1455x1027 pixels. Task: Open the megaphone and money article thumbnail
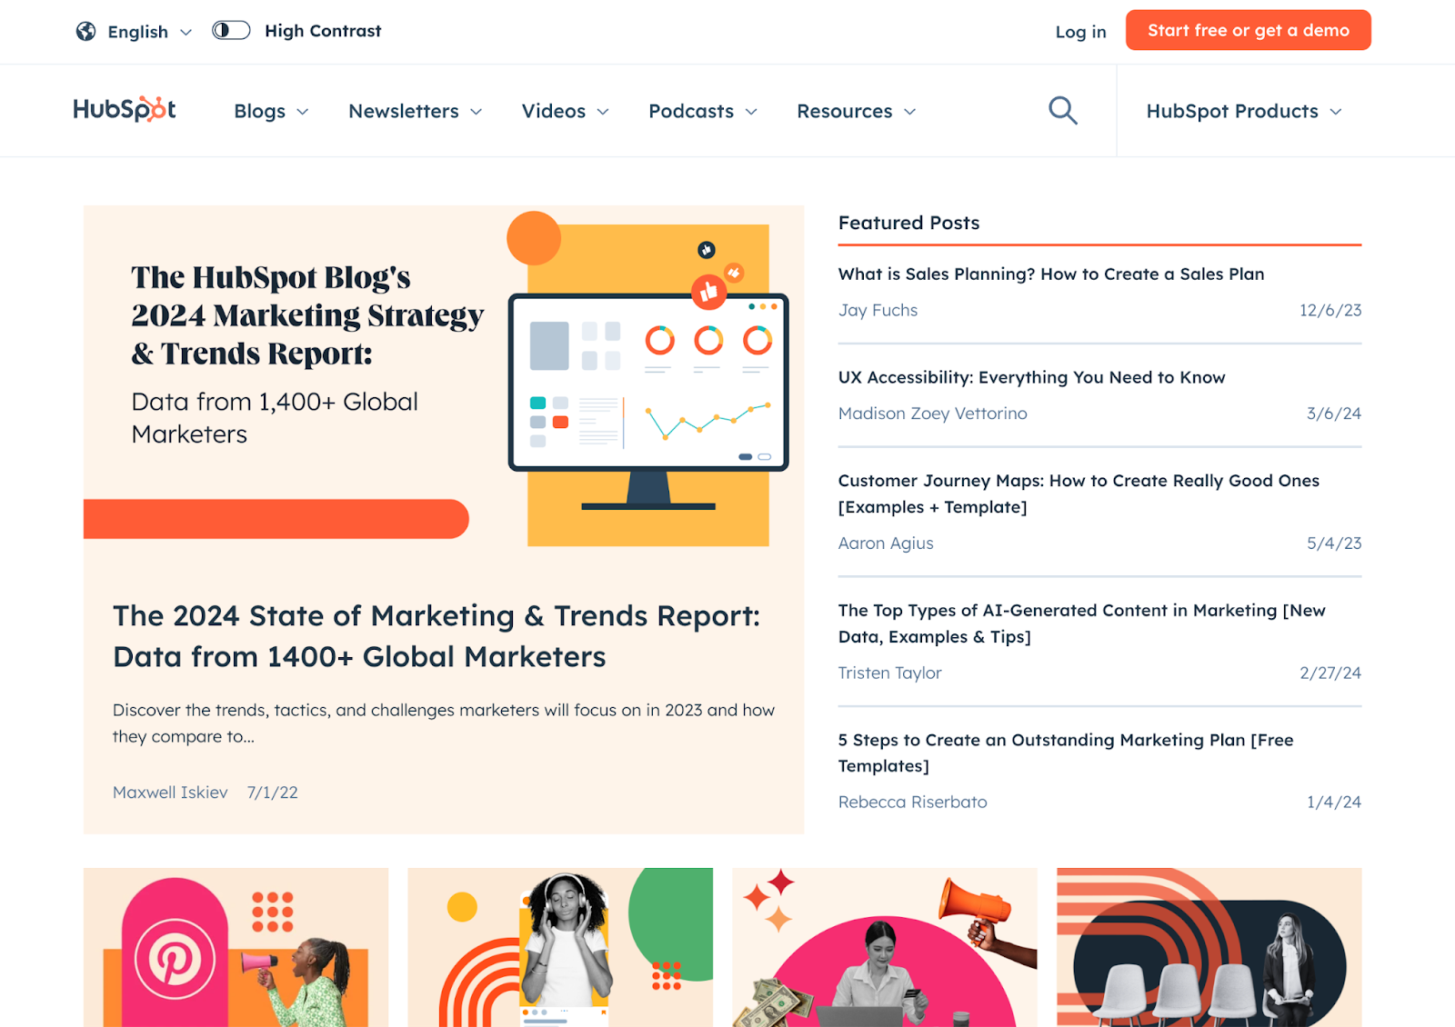coord(884,947)
